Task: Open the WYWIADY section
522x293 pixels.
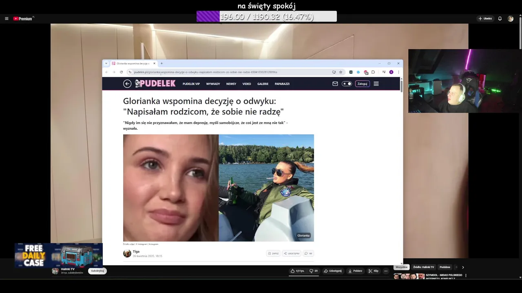Action: 213,84
